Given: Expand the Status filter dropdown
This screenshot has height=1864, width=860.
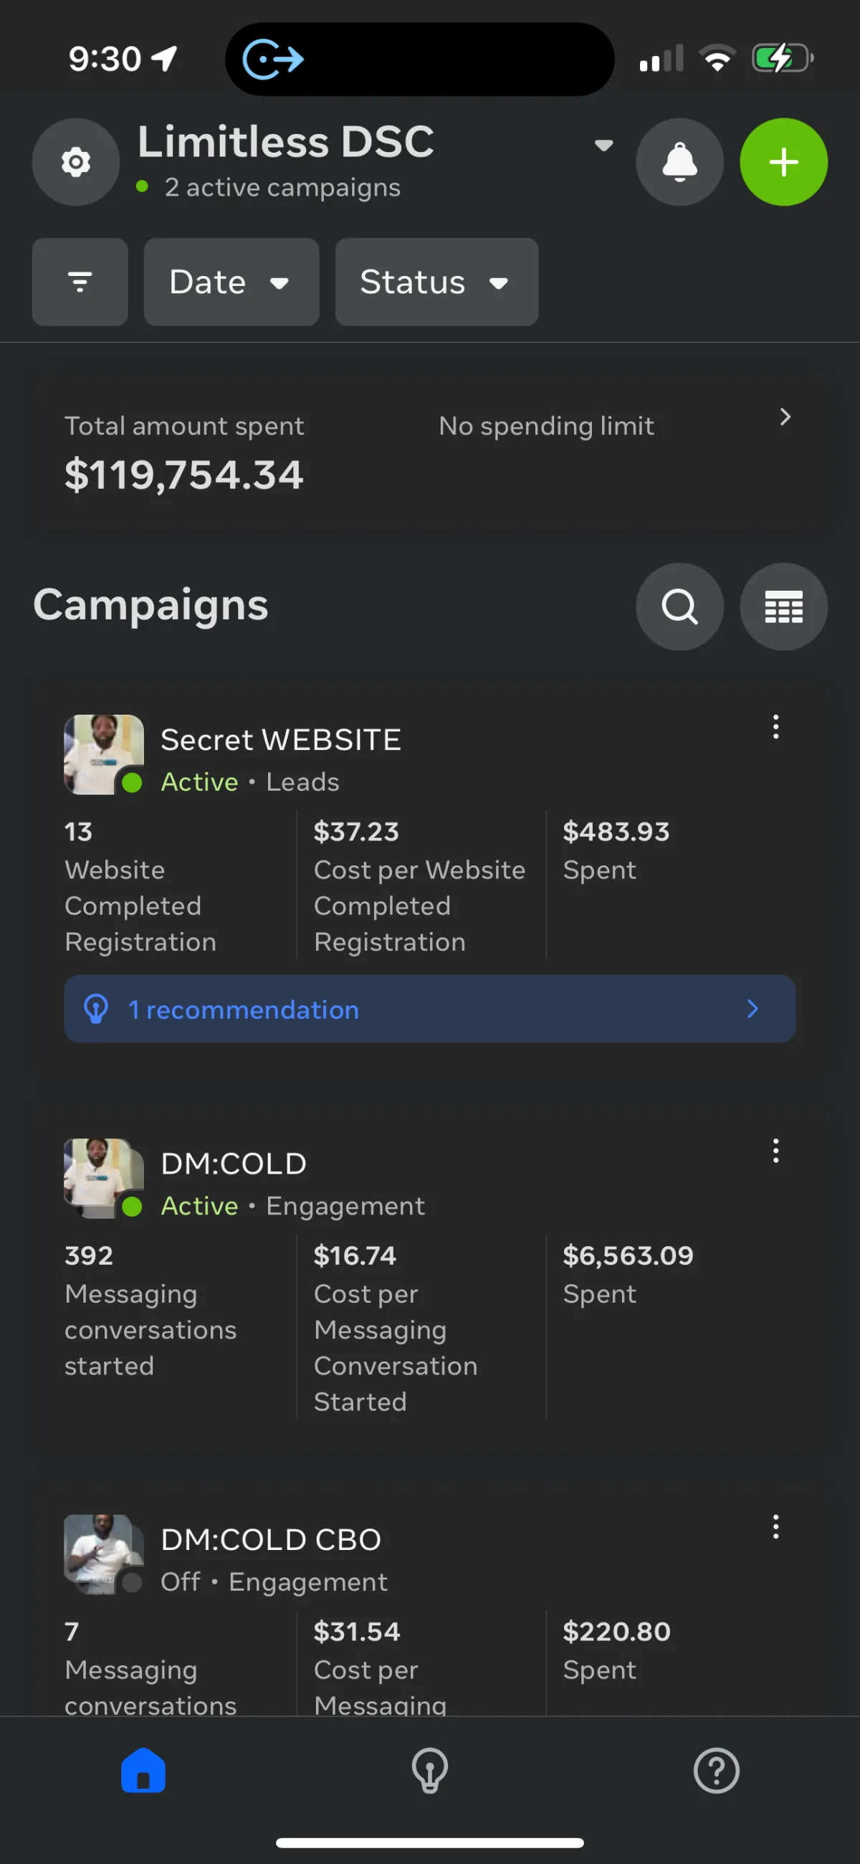Looking at the screenshot, I should (x=436, y=282).
